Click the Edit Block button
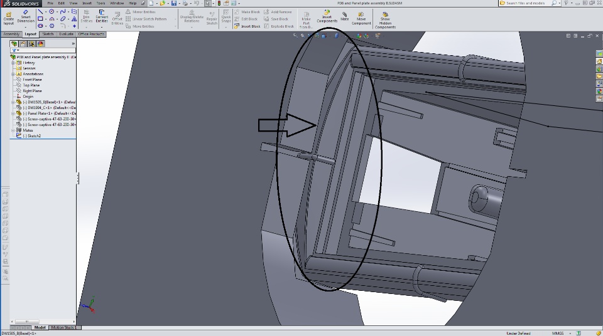This screenshot has width=603, height=336. tap(246, 19)
